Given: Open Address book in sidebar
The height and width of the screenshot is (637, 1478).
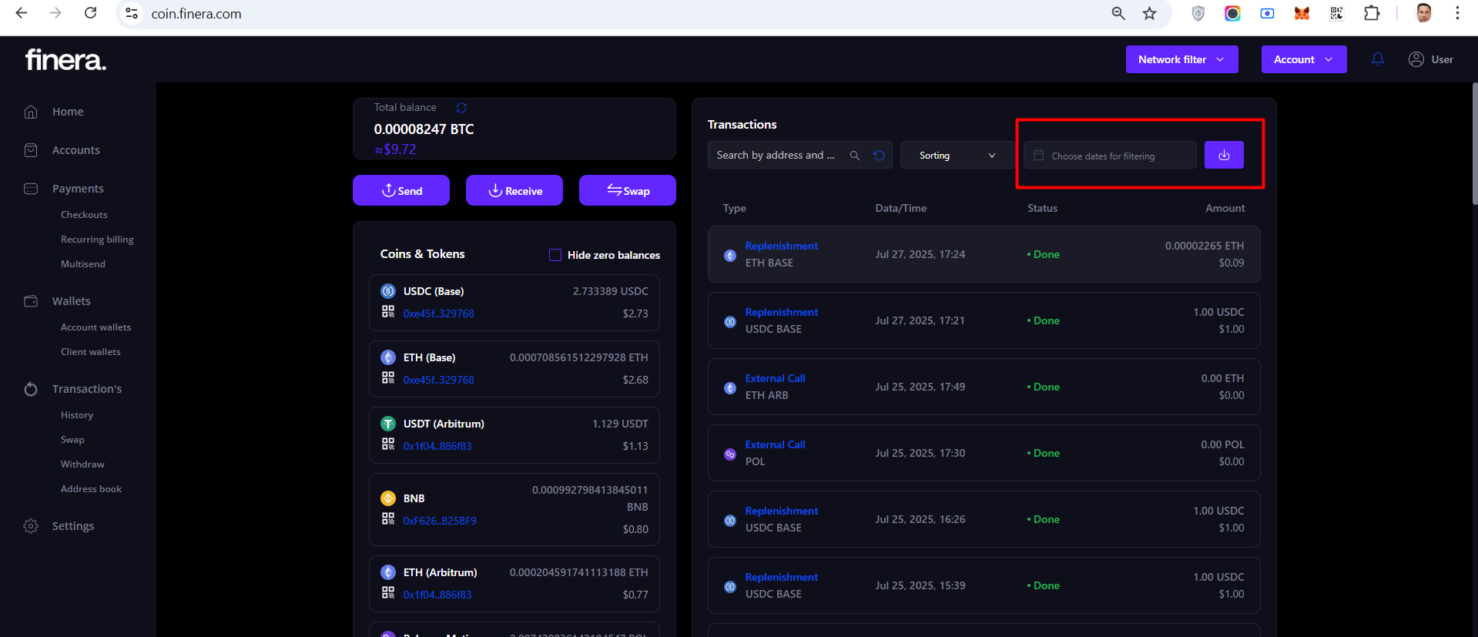Looking at the screenshot, I should click(x=91, y=489).
